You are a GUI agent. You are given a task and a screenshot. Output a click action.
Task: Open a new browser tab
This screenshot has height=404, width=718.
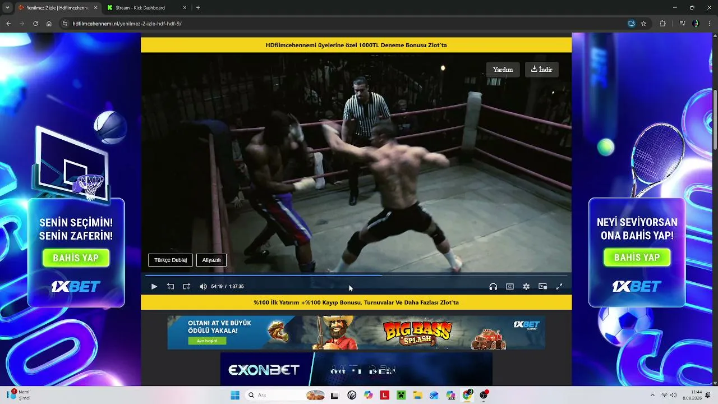pos(198,8)
